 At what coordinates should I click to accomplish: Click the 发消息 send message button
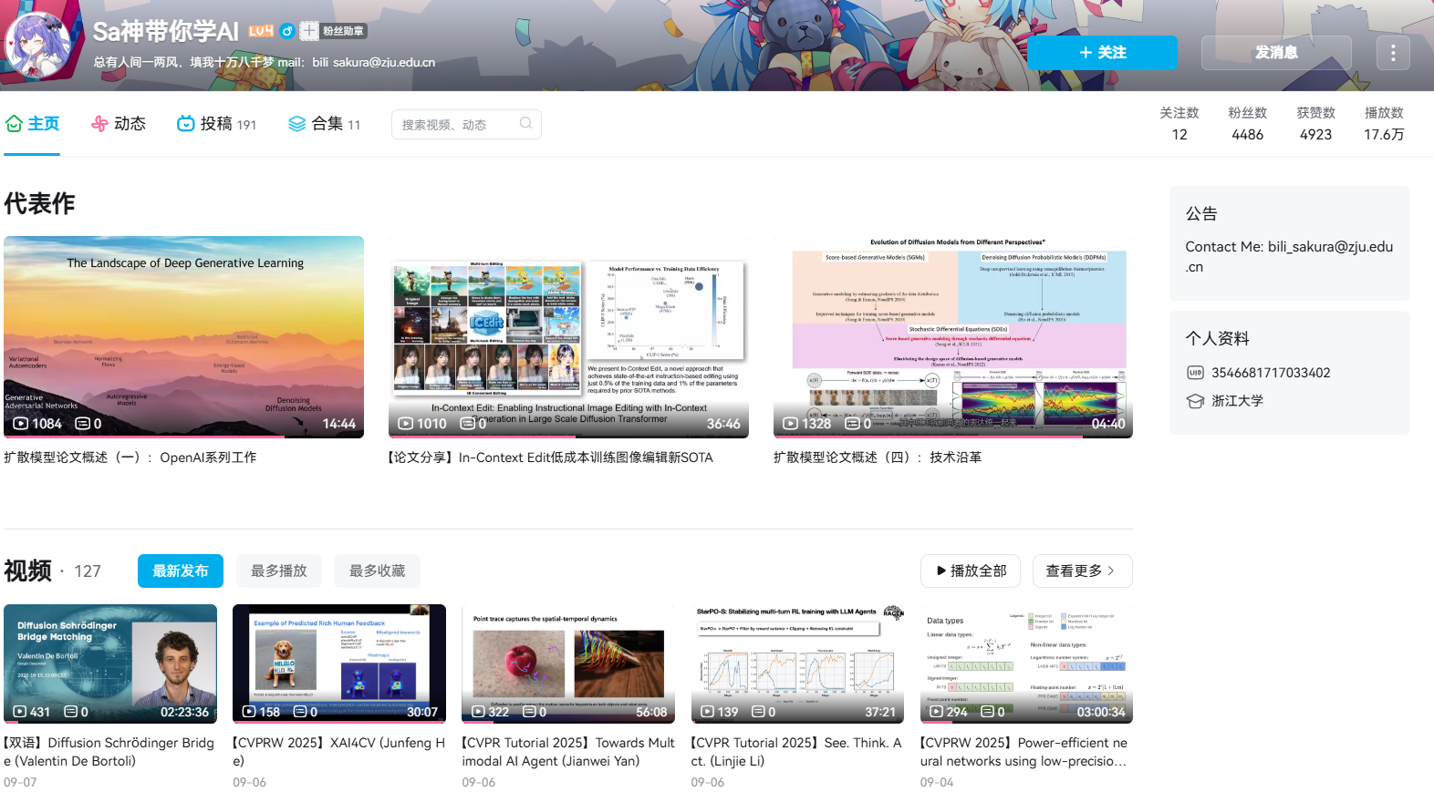[1275, 53]
